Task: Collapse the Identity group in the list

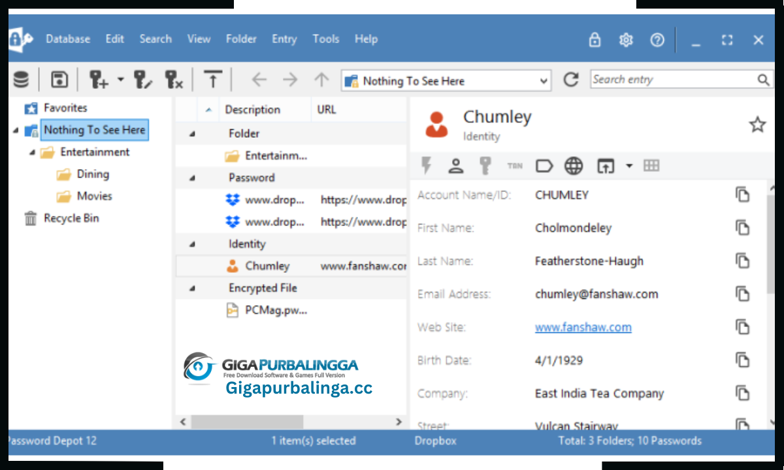Action: coord(192,244)
